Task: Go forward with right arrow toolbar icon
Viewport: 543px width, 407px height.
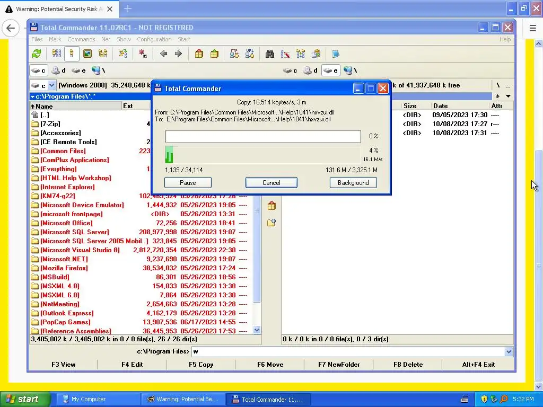Action: tap(178, 54)
